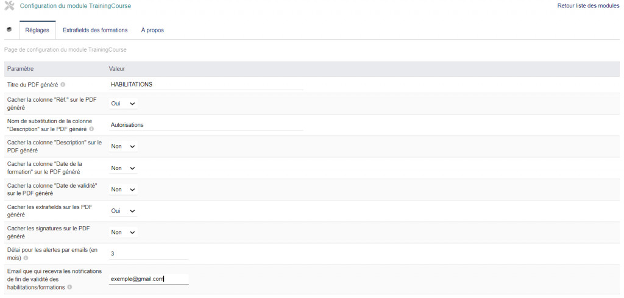
Task: Go to the À propos tab
Action: 152,30
